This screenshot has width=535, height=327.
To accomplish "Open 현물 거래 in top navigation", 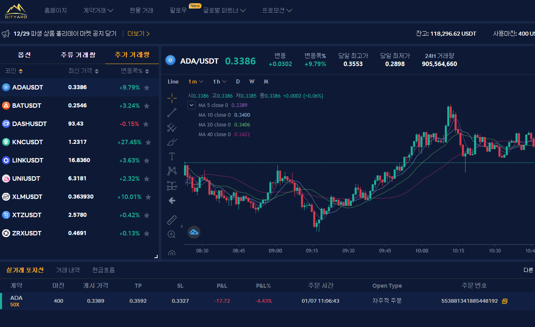I will pos(141,11).
